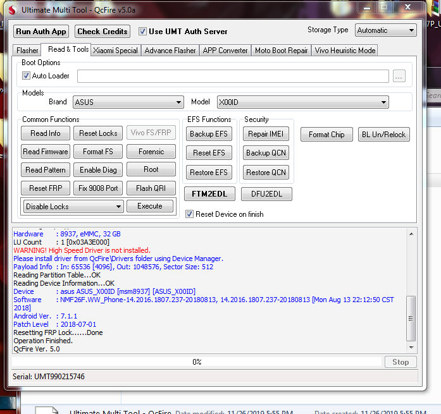Image resolution: width=441 pixels, height=414 pixels.
Task: Click the Restore EFS button
Action: click(209, 172)
